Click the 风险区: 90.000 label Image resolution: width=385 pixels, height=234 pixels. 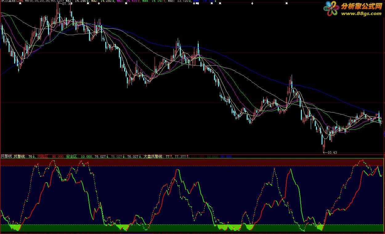[x=51, y=157]
